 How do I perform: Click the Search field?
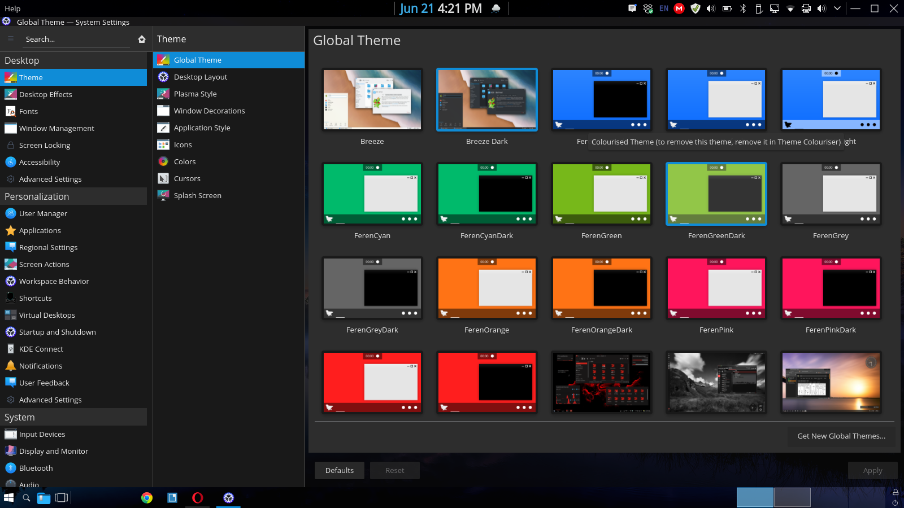[76, 39]
